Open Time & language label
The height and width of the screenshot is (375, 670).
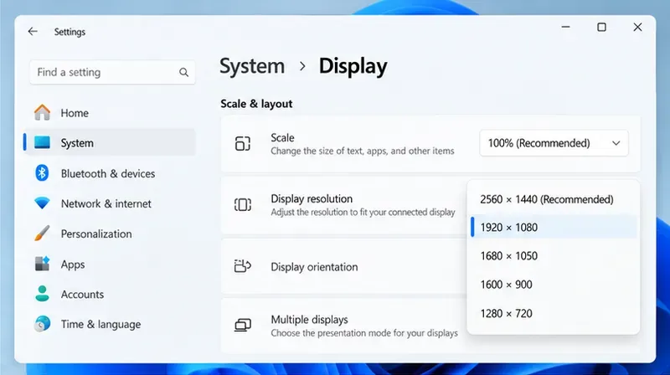point(100,325)
